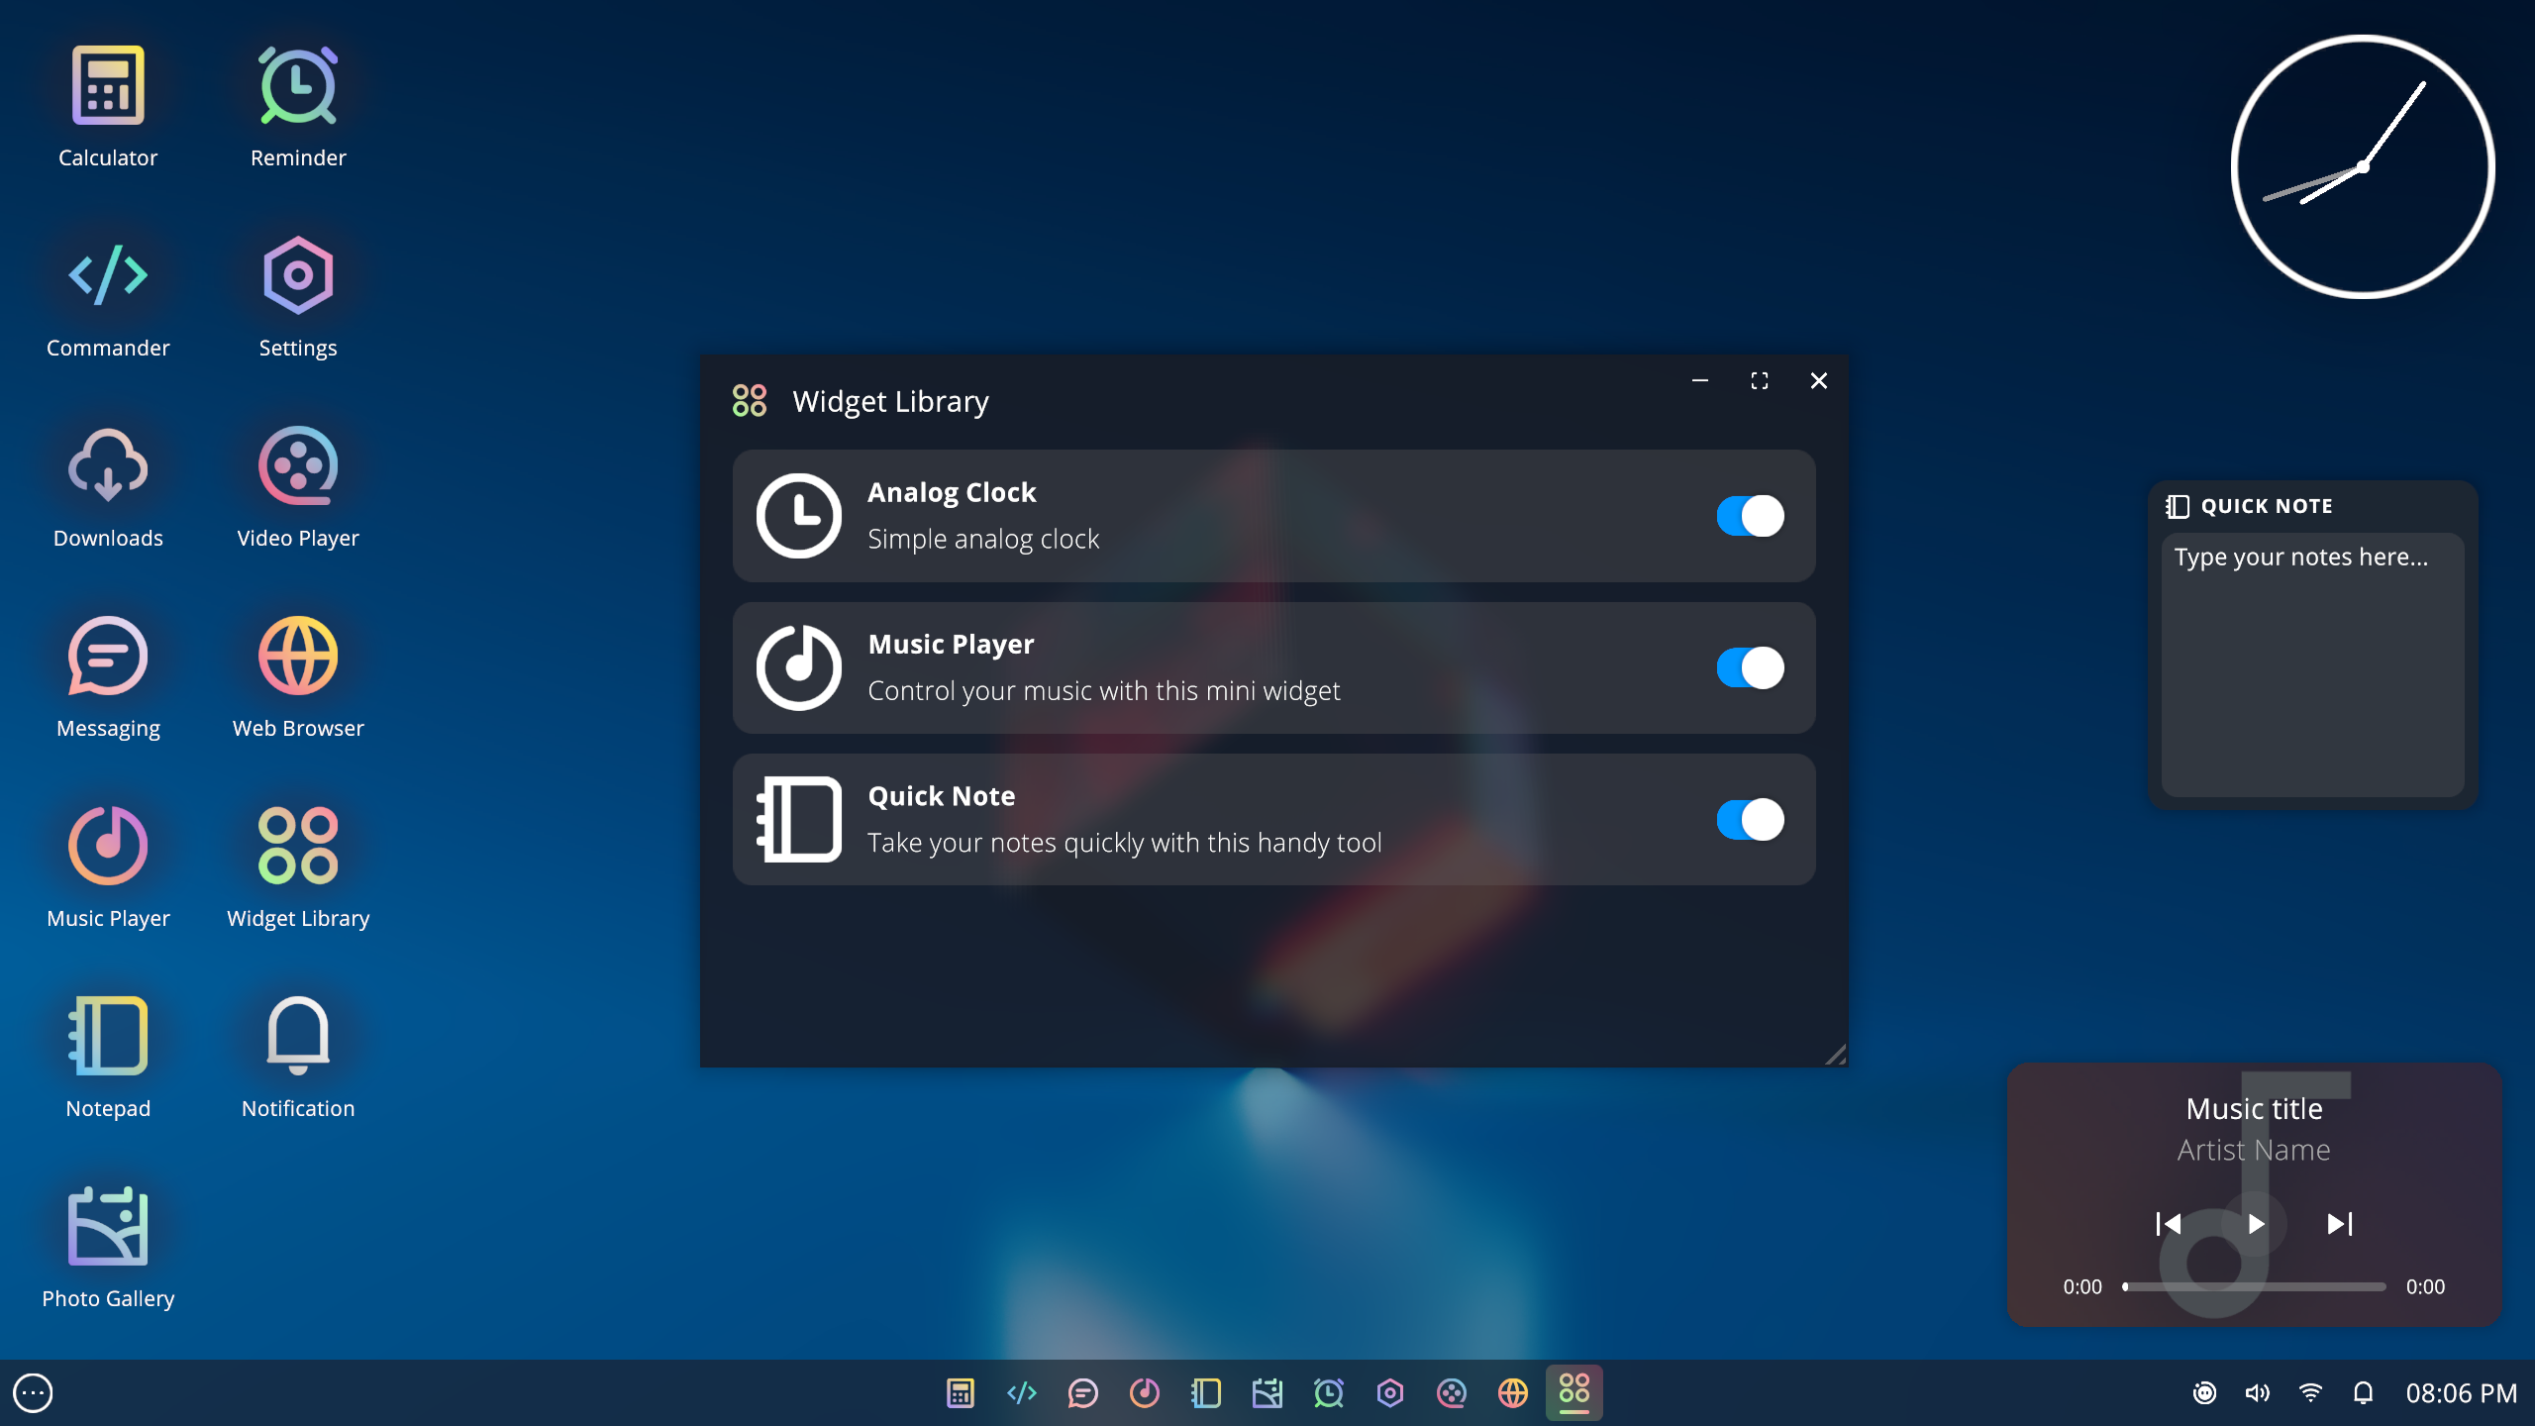This screenshot has height=1426, width=2535.
Task: Open the Downloads desktop icon
Action: click(x=108, y=465)
